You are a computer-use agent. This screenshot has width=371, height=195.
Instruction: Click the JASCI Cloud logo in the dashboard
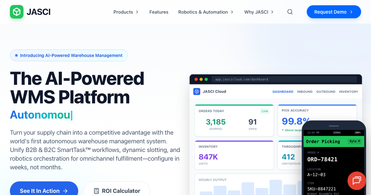(197, 92)
